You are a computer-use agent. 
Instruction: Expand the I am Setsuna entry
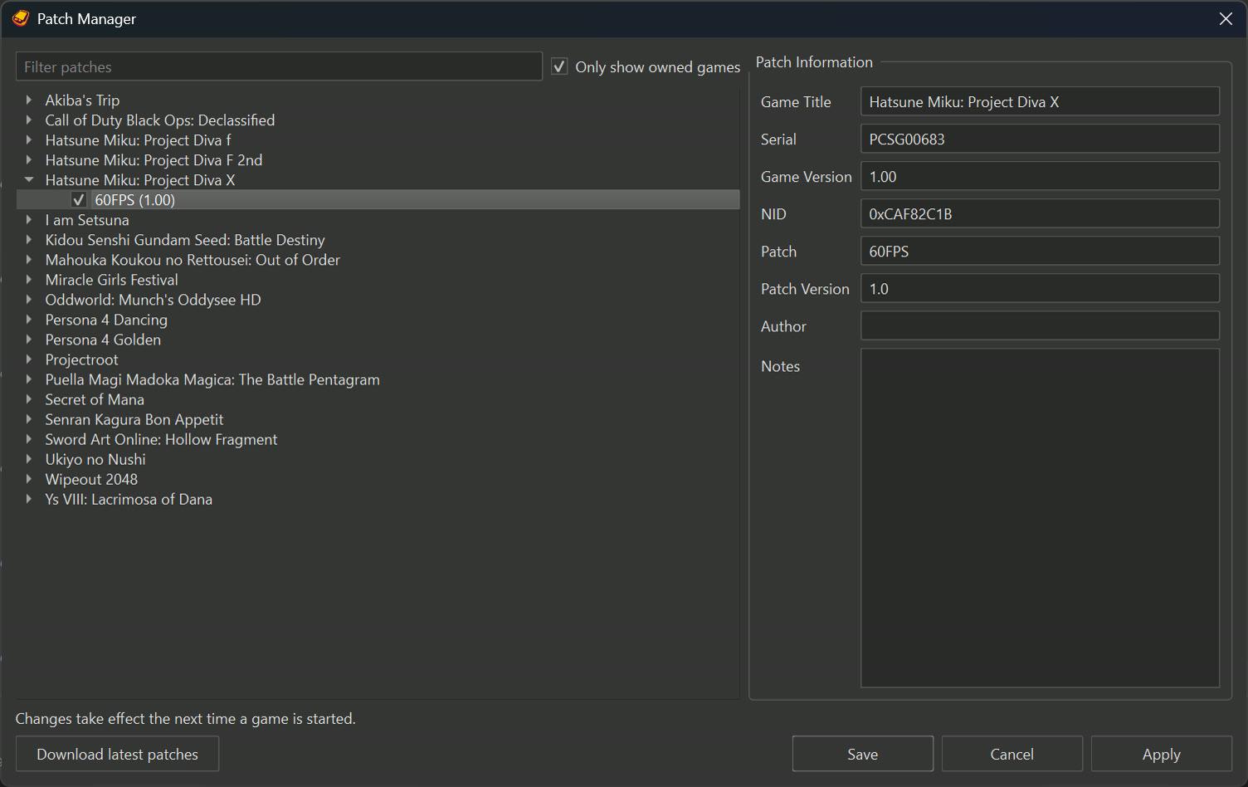click(29, 219)
